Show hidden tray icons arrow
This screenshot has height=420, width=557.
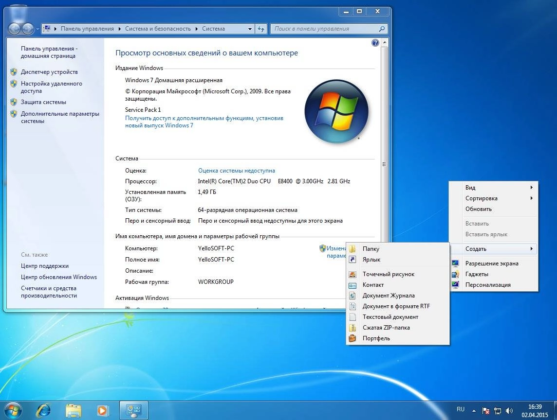474,411
